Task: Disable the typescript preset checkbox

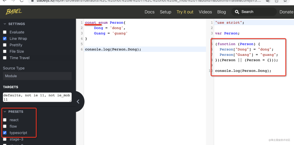Action: 5,133
